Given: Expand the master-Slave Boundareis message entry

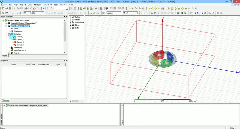Looking at the screenshot, I should tap(4, 106).
